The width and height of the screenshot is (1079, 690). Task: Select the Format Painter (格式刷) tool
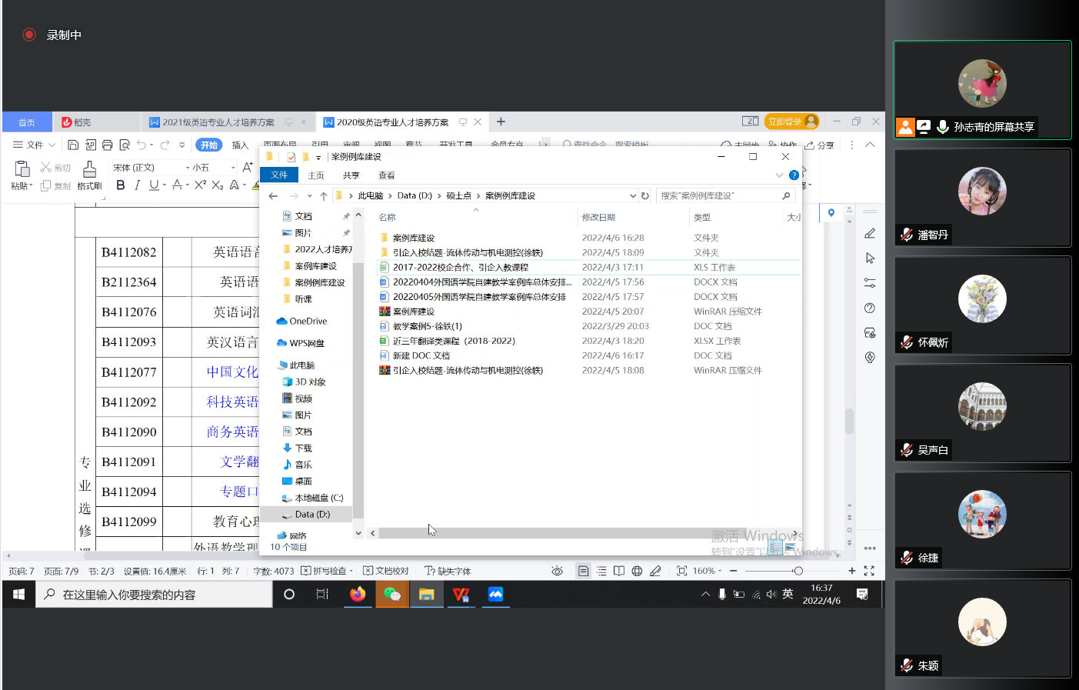(89, 175)
